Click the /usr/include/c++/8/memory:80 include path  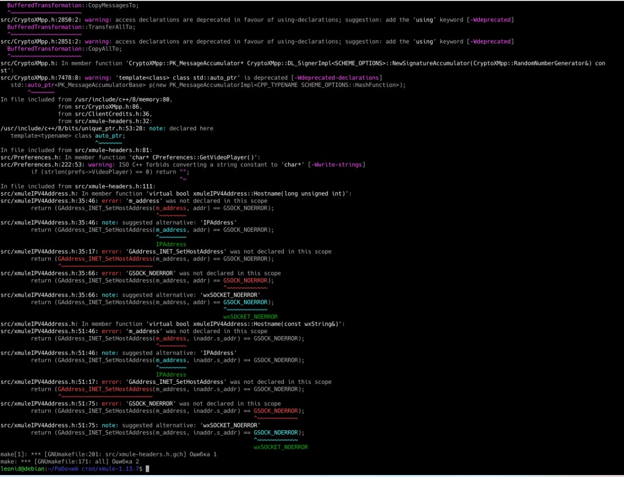(x=122, y=99)
